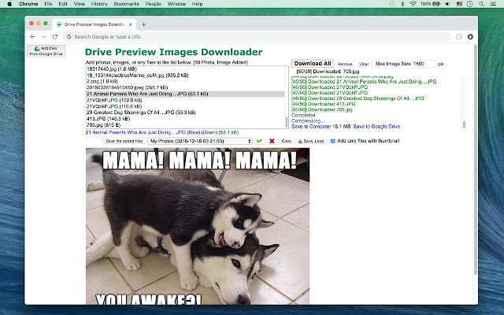Image resolution: width=504 pixels, height=315 pixels.
Task: Click the volume icon in menu bar
Action: click(448, 4)
